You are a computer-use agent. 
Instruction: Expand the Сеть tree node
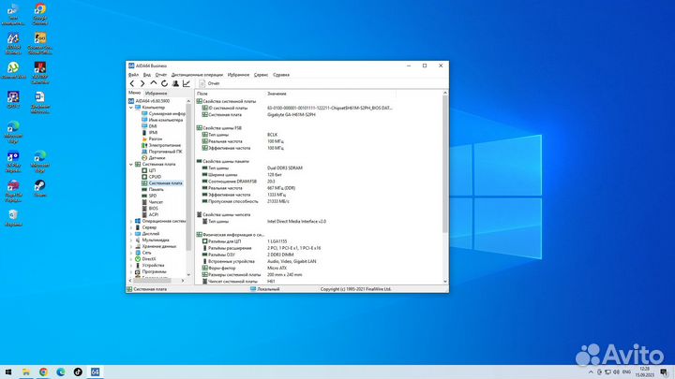click(131, 253)
